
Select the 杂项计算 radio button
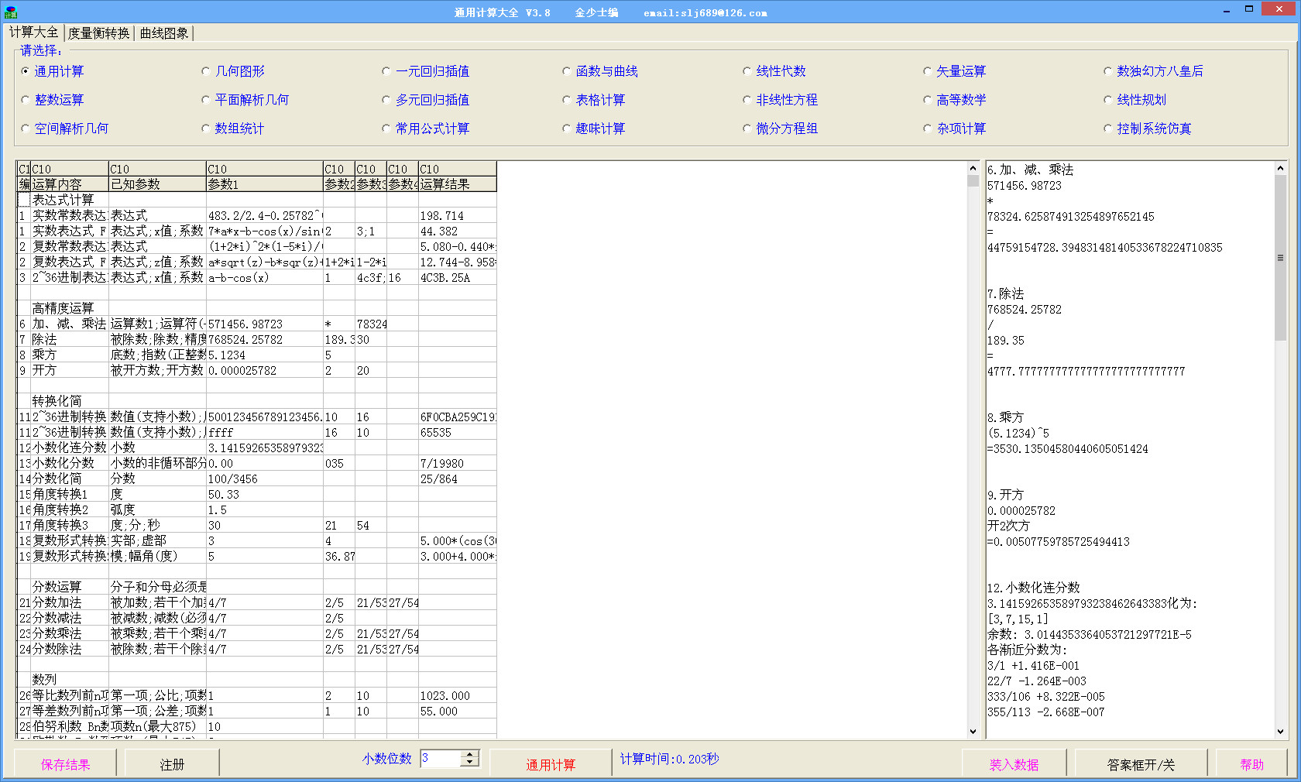pyautogui.click(x=955, y=129)
